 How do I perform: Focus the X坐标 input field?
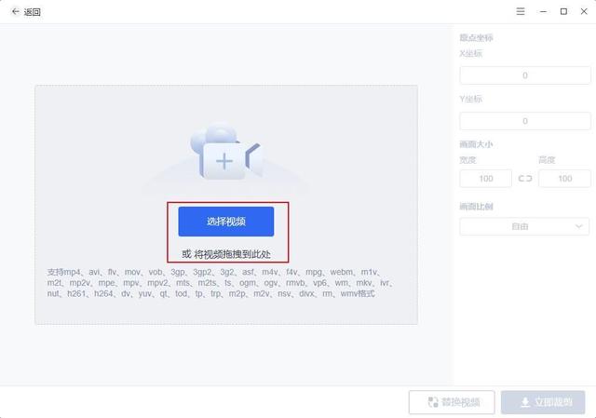525,75
